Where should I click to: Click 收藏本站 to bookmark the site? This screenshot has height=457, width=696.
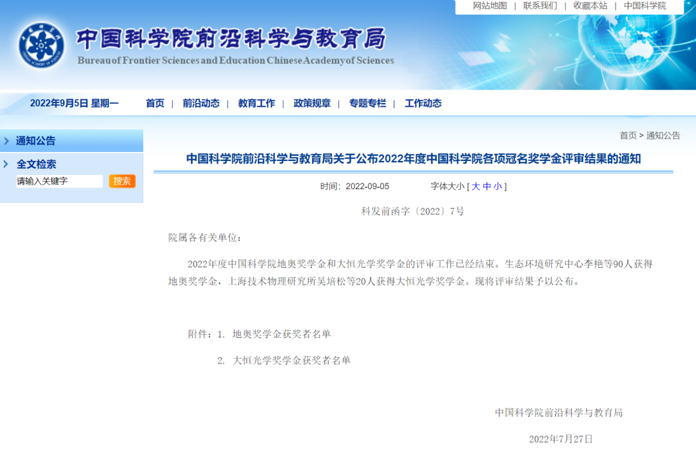pyautogui.click(x=590, y=6)
